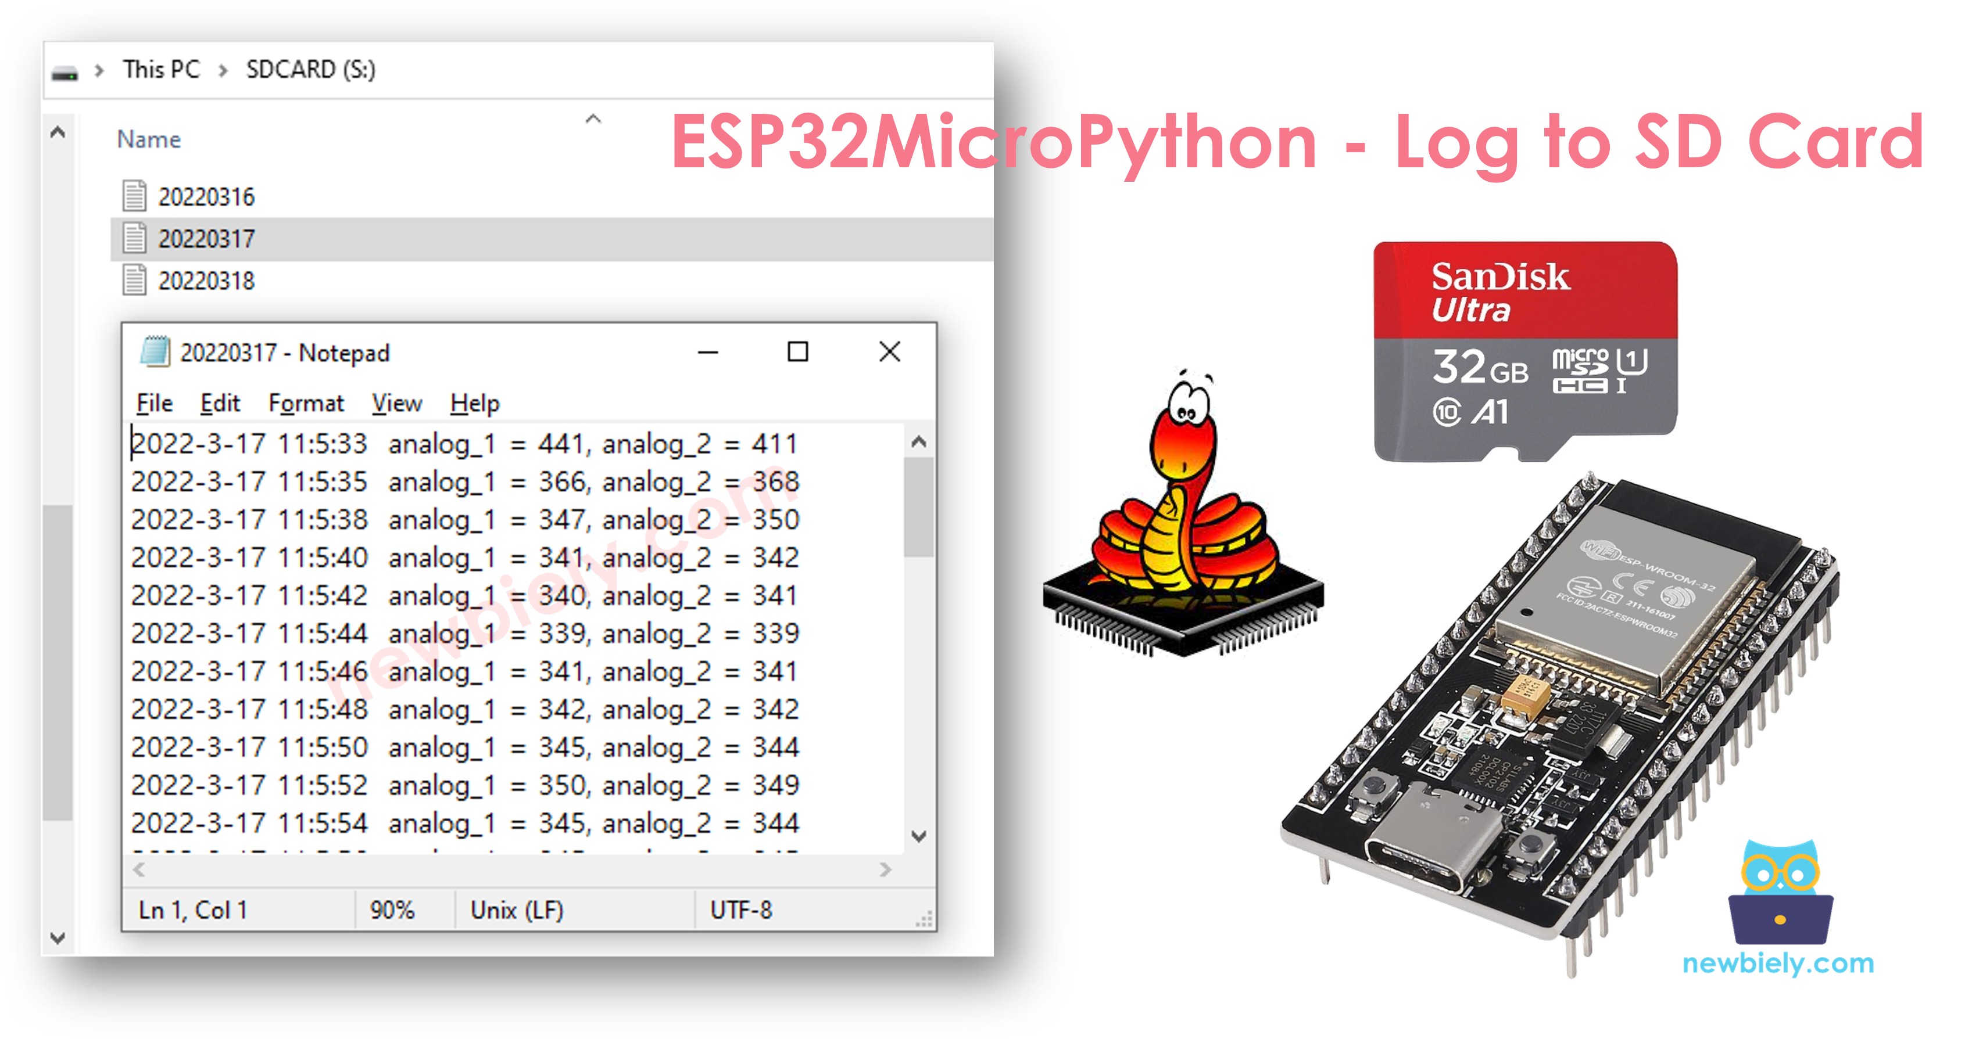1972x1039 pixels.
Task: Click the 20220317 text document icon
Action: tap(136, 237)
